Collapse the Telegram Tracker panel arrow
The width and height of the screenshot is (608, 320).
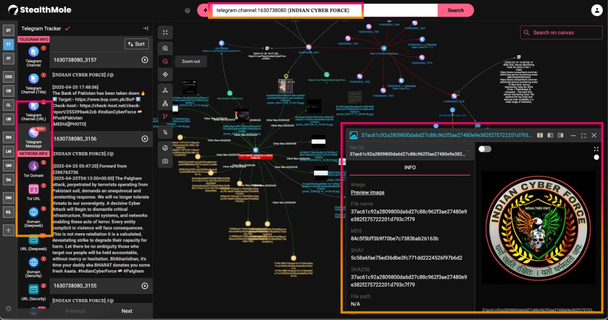coord(145,28)
